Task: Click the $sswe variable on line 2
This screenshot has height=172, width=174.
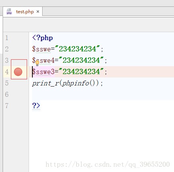Action: 41,49
